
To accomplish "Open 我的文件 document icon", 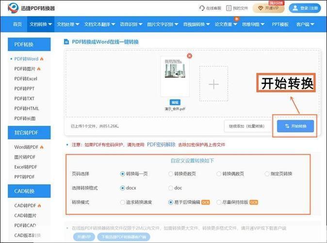I will [x=229, y=8].
